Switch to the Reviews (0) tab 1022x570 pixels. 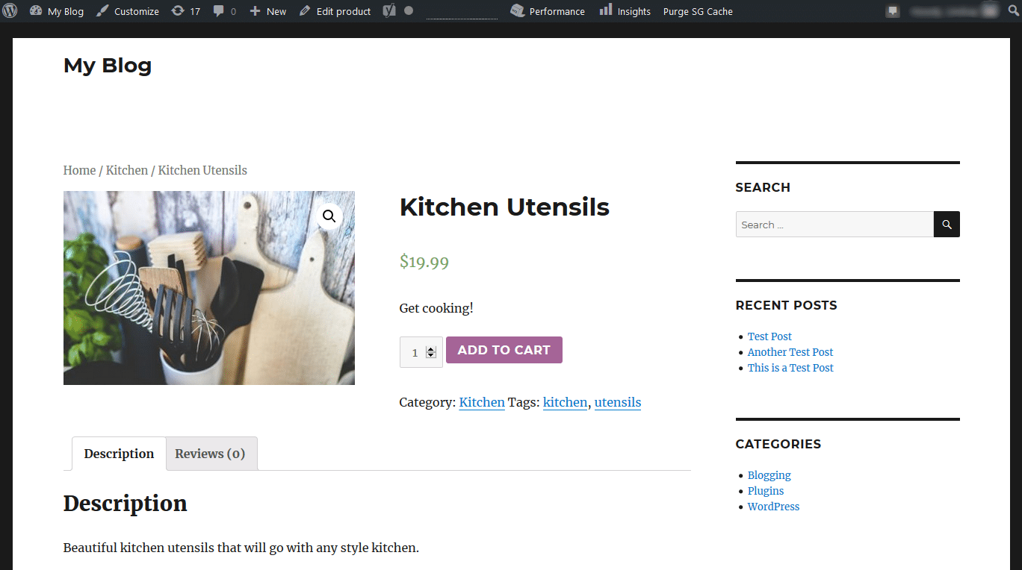coord(210,453)
